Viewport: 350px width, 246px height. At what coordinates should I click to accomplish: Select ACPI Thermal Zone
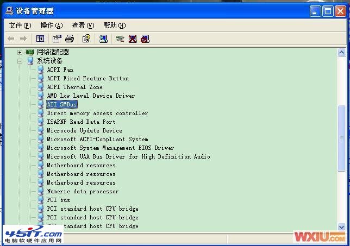coord(75,87)
